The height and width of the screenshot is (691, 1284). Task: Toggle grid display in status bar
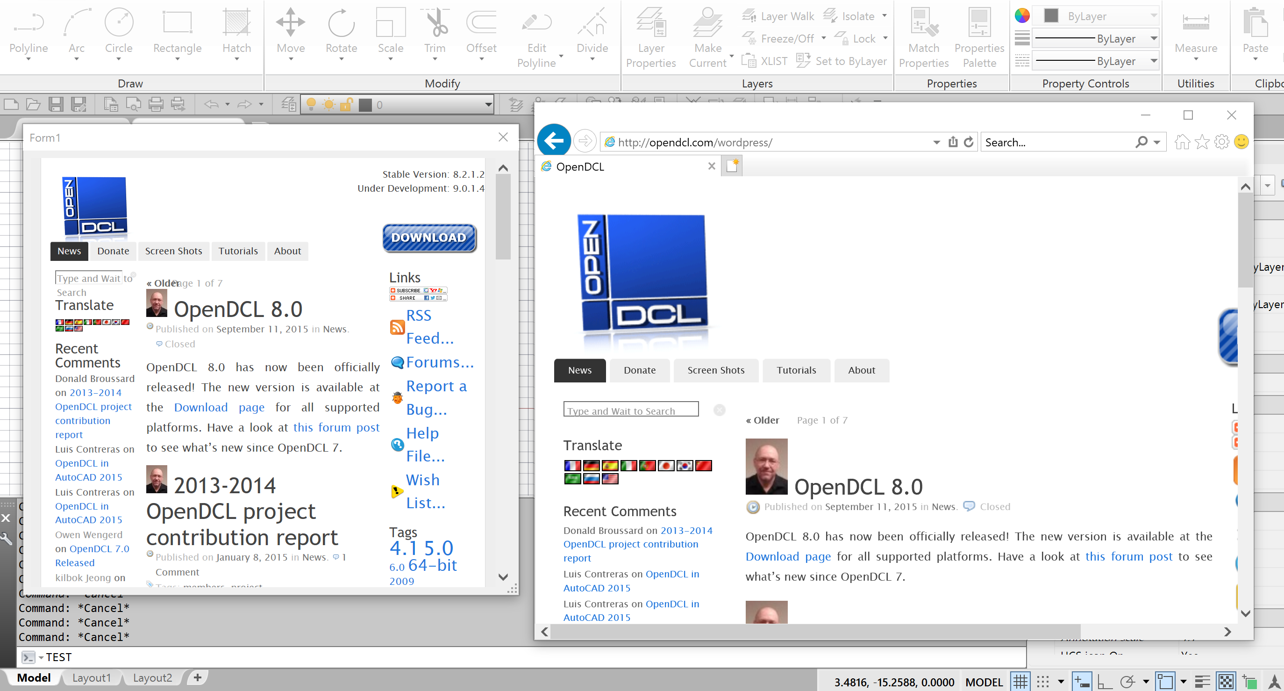tap(1020, 682)
